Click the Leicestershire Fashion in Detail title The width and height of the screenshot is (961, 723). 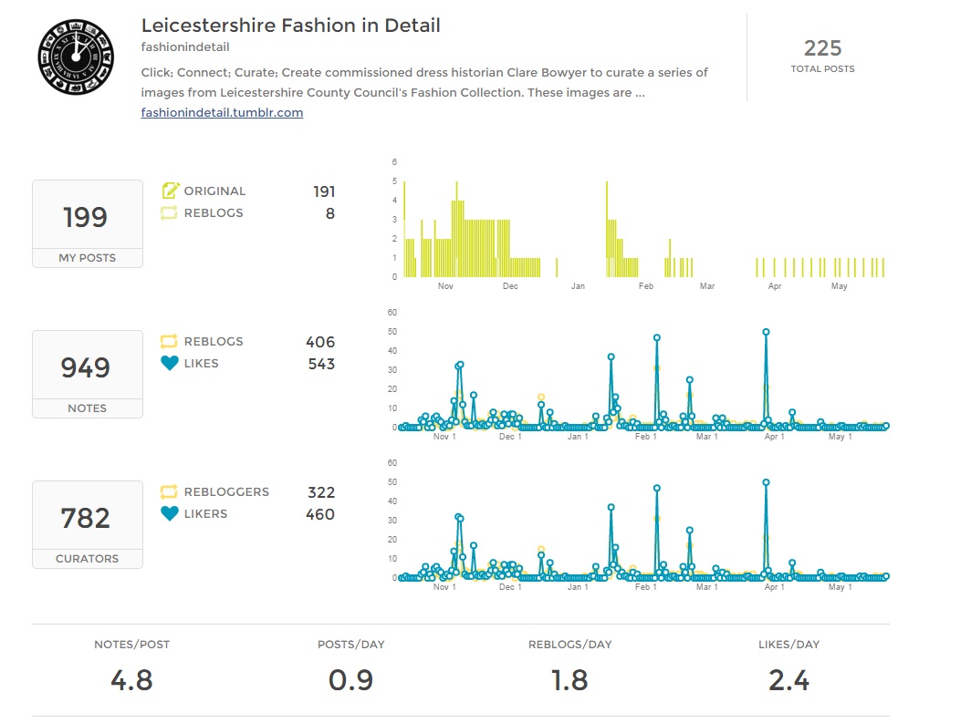(x=290, y=26)
